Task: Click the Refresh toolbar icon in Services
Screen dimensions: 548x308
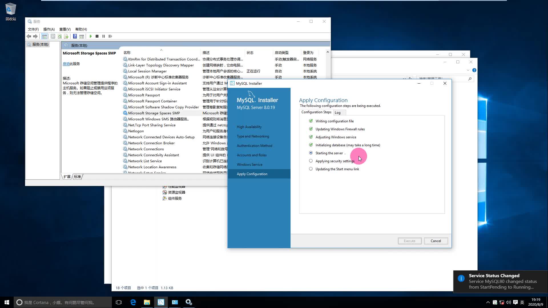Action: coord(60,36)
